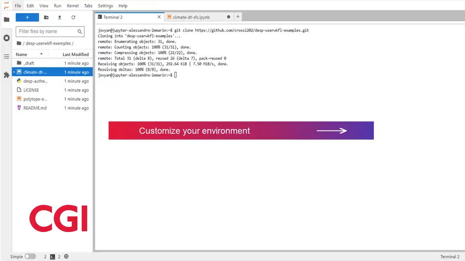Open the Kernel menu
Image resolution: width=465 pixels, height=261 pixels.
click(72, 6)
